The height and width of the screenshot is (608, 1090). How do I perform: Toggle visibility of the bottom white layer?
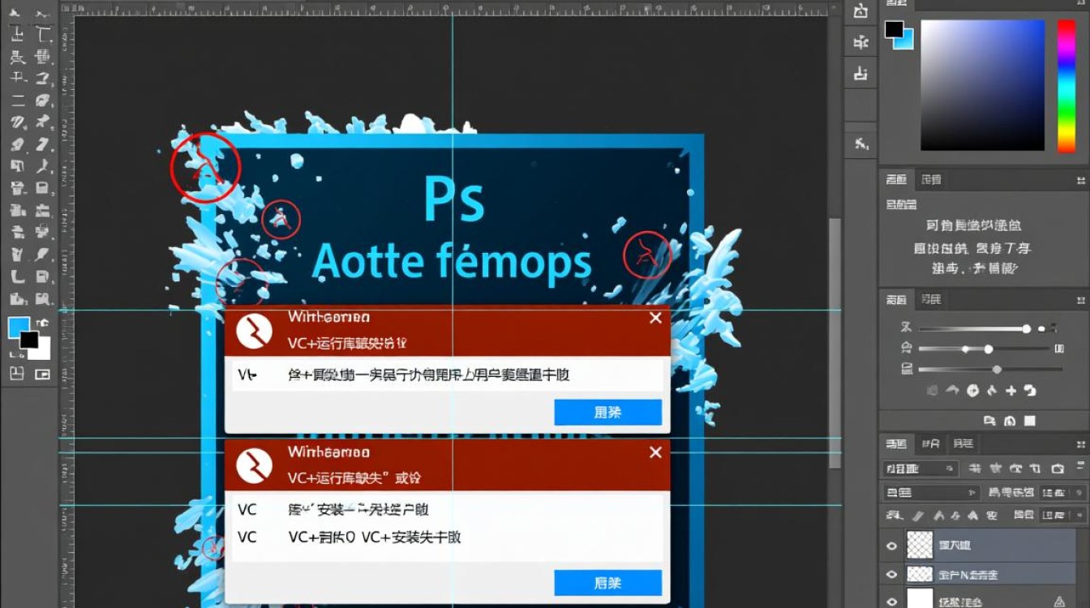coord(890,602)
